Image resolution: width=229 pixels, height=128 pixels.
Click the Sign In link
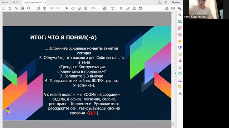[x=176, y=2]
